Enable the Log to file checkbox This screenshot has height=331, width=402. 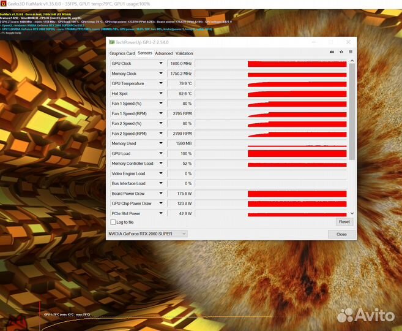tap(113, 222)
